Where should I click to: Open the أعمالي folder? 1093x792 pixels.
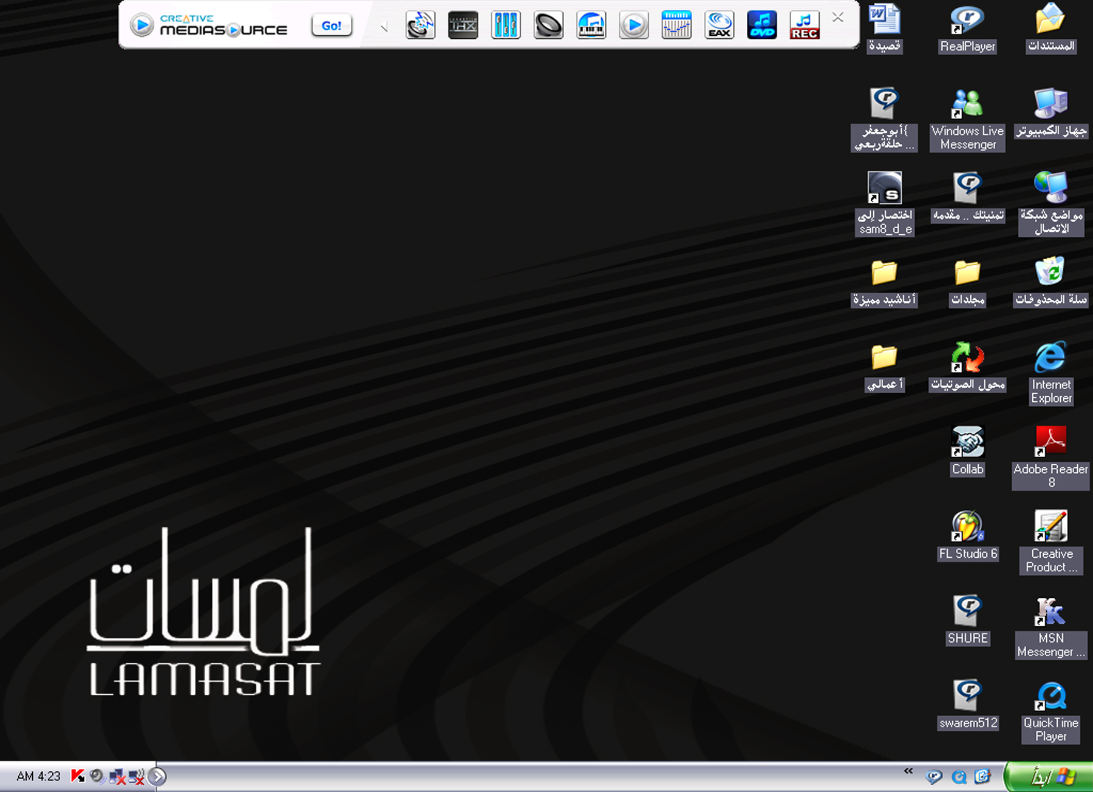(885, 368)
